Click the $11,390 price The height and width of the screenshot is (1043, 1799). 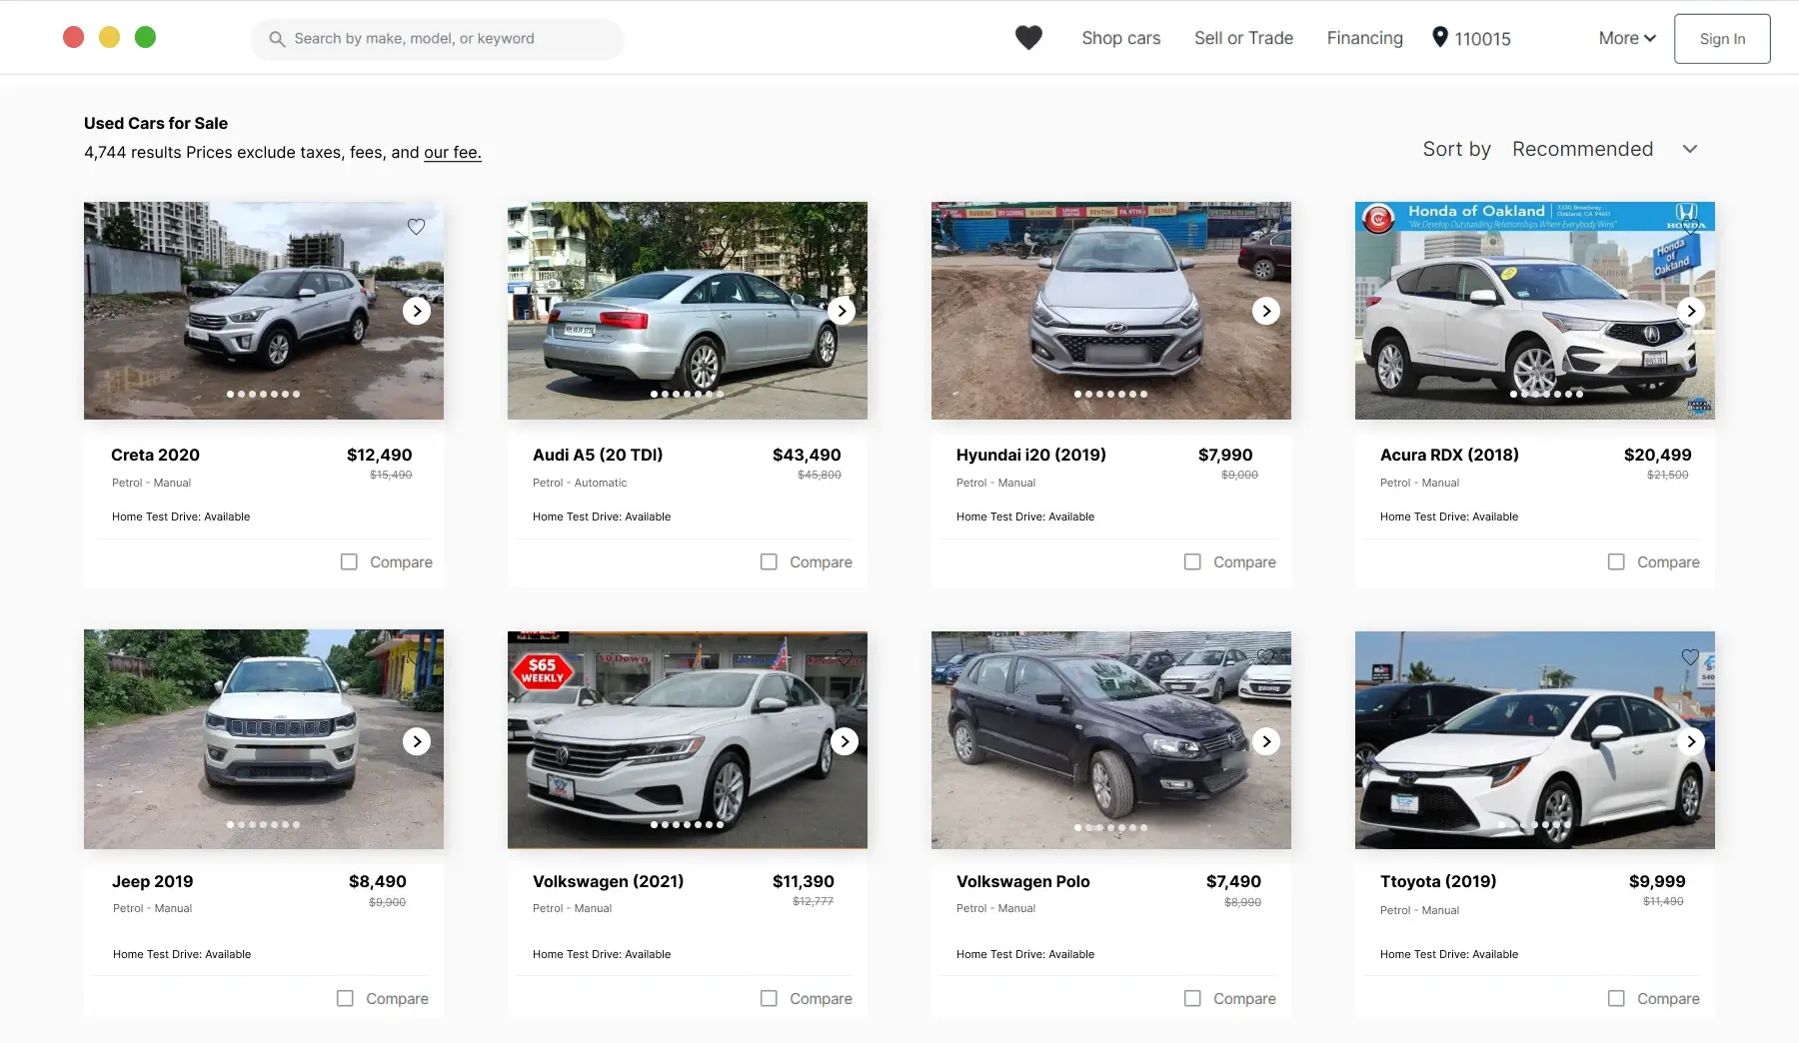pyautogui.click(x=804, y=881)
